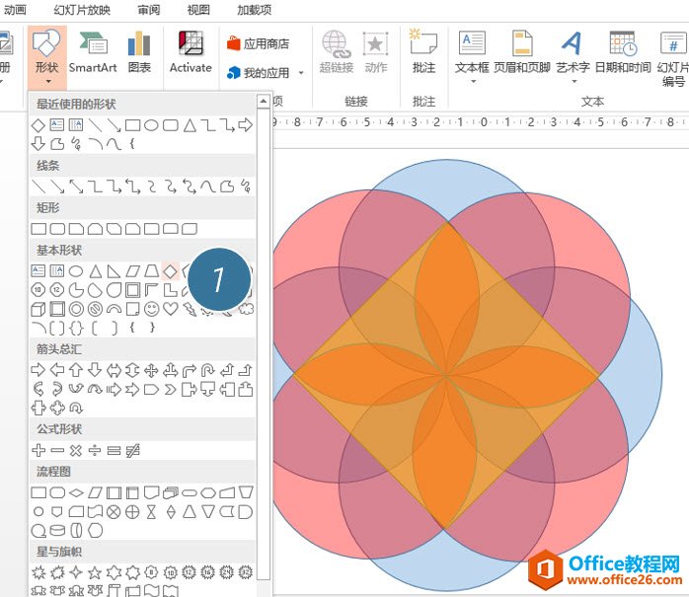Screen dimensions: 689x597
Task: Select the collate hourglass in 流程图
Action: tap(152, 512)
